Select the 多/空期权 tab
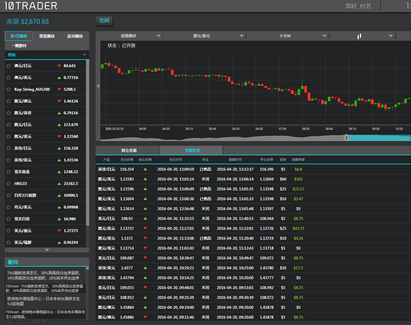Screen dimensions: 411x325 point(19,36)
